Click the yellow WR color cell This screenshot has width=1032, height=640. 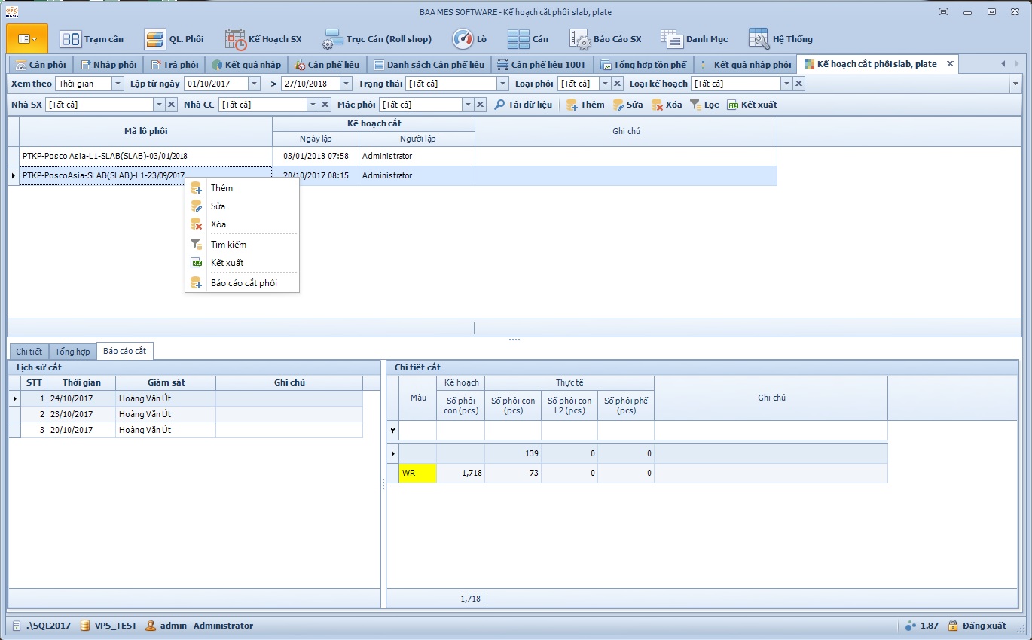417,474
